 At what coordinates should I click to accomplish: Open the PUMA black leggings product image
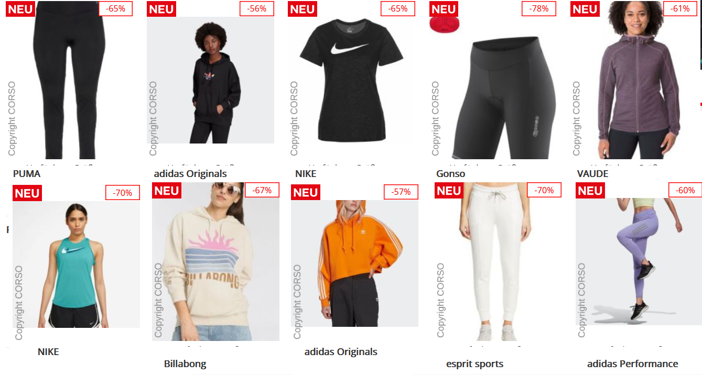(x=69, y=80)
